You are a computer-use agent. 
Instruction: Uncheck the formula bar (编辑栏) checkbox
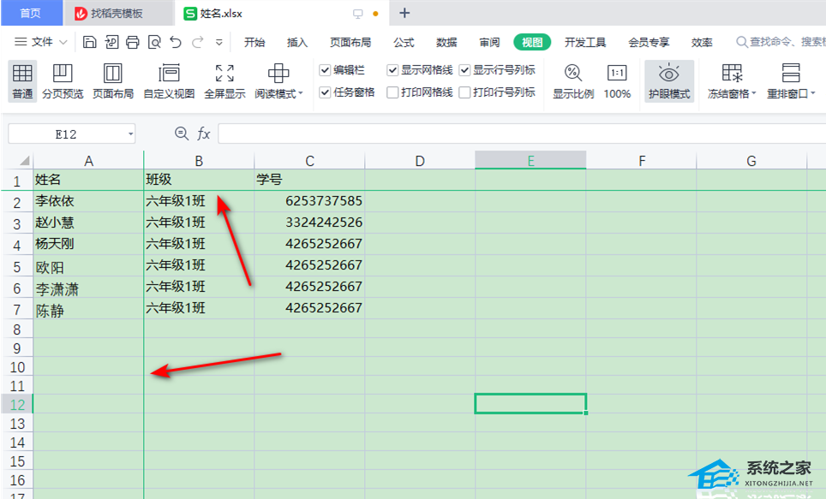pyautogui.click(x=325, y=70)
